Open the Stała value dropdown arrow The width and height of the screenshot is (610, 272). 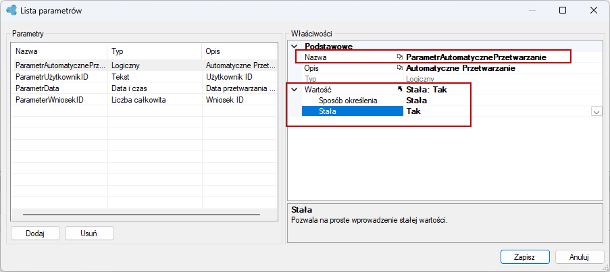(596, 111)
